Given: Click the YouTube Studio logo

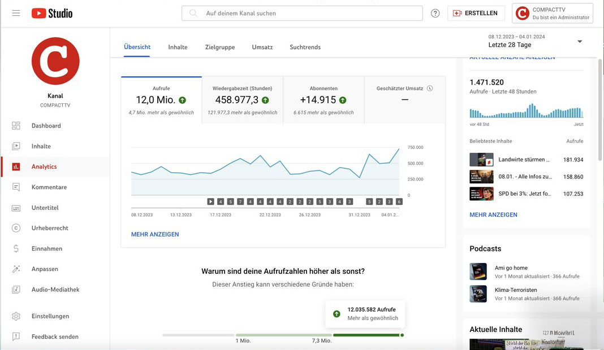Looking at the screenshot, I should 52,13.
